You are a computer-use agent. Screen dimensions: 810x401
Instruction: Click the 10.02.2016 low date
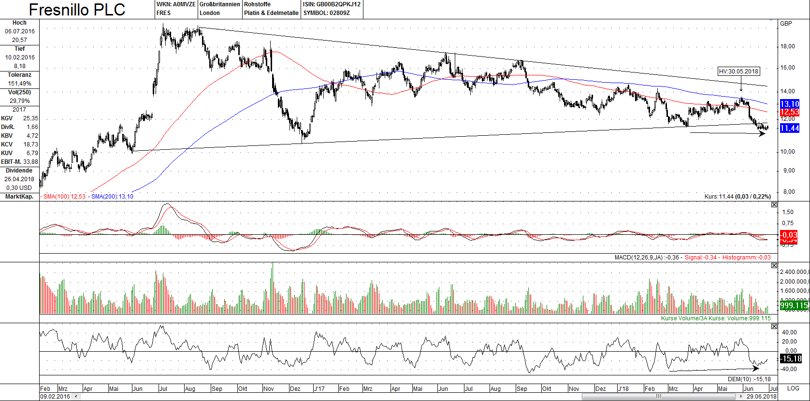click(20, 57)
